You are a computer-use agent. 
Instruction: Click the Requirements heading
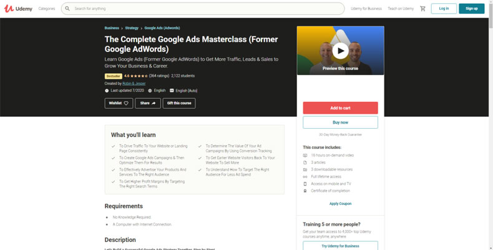(124, 206)
